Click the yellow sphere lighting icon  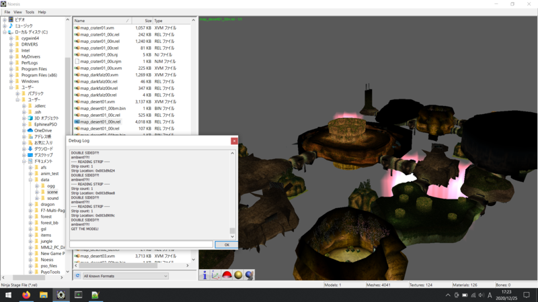(238, 275)
